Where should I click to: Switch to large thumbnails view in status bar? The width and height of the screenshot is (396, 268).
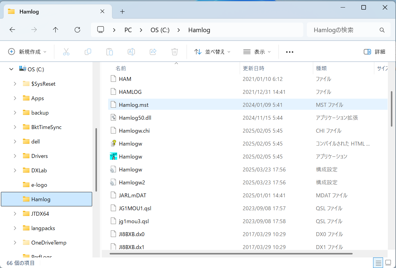click(388, 263)
